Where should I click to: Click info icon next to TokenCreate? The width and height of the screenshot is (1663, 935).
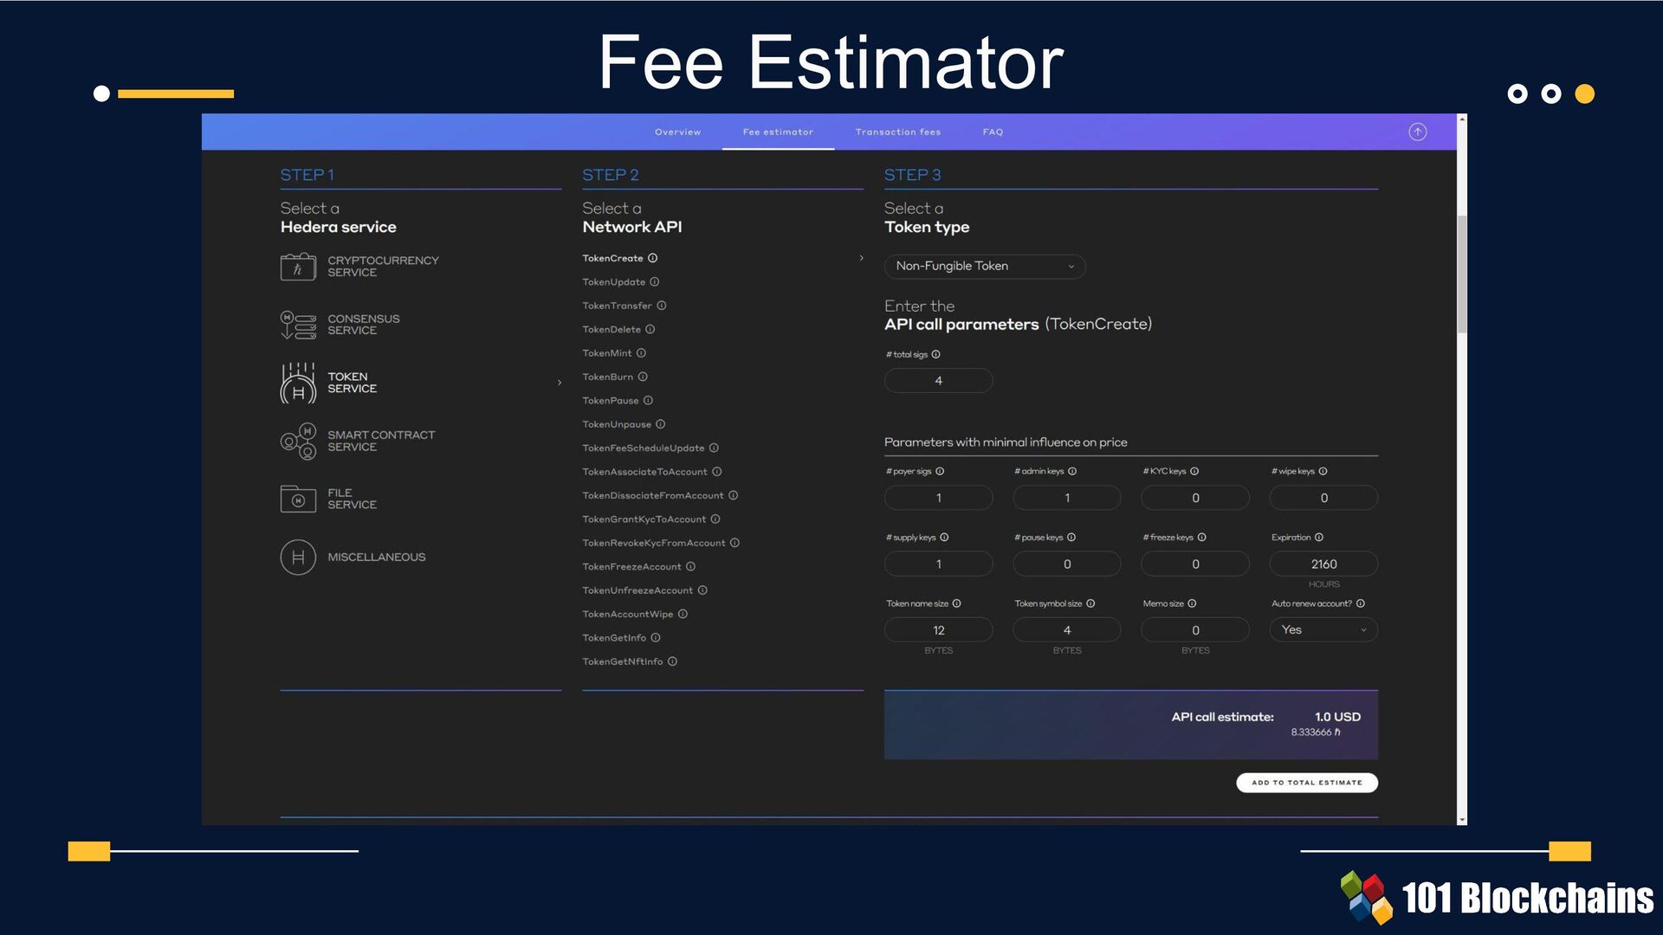(x=653, y=258)
